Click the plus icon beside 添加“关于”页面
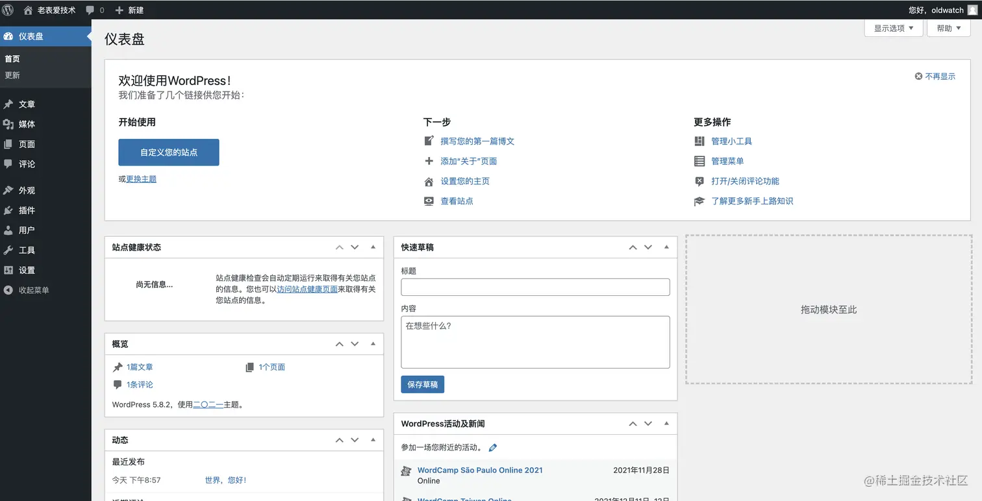Image resolution: width=982 pixels, height=501 pixels. pyautogui.click(x=429, y=161)
